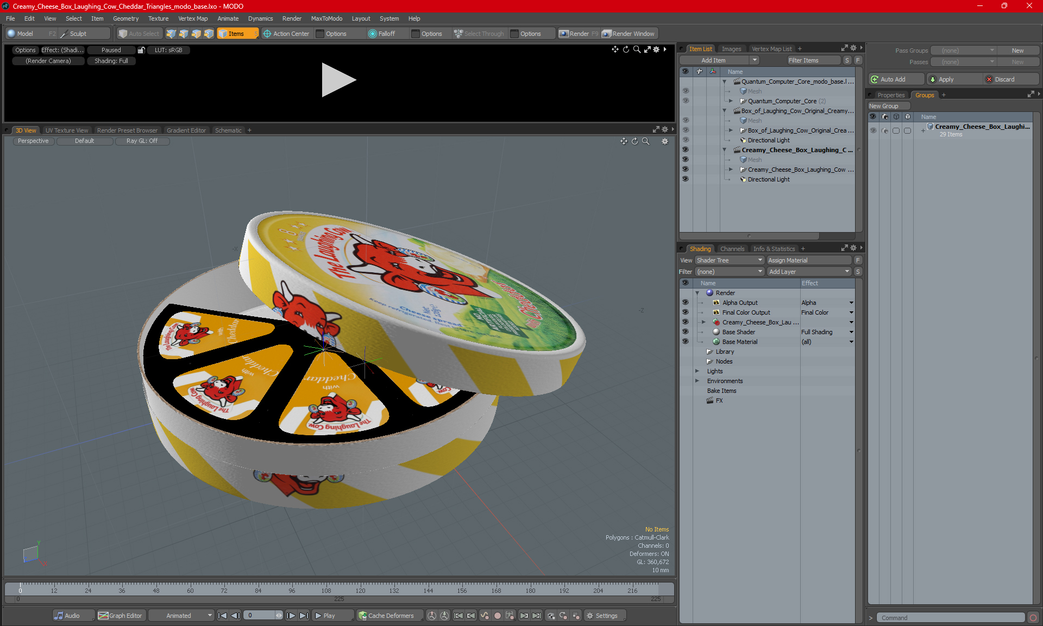
Task: Click the 3D viewport pan move icon
Action: click(x=624, y=141)
